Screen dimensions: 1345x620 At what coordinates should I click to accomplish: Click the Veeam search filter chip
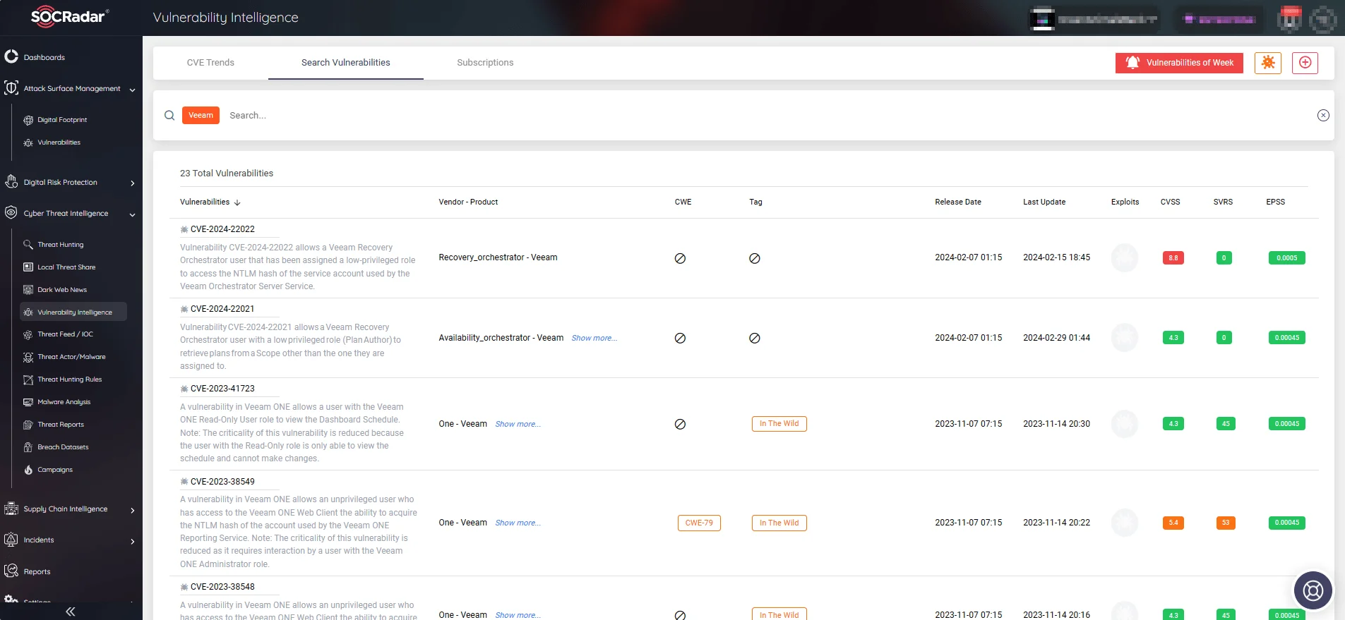click(x=201, y=116)
